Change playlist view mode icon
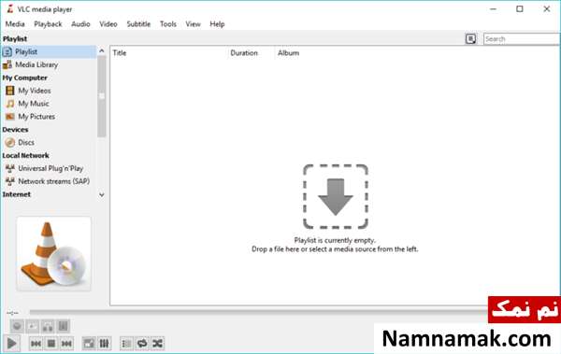Screen dimensions: 561x354 [471, 38]
